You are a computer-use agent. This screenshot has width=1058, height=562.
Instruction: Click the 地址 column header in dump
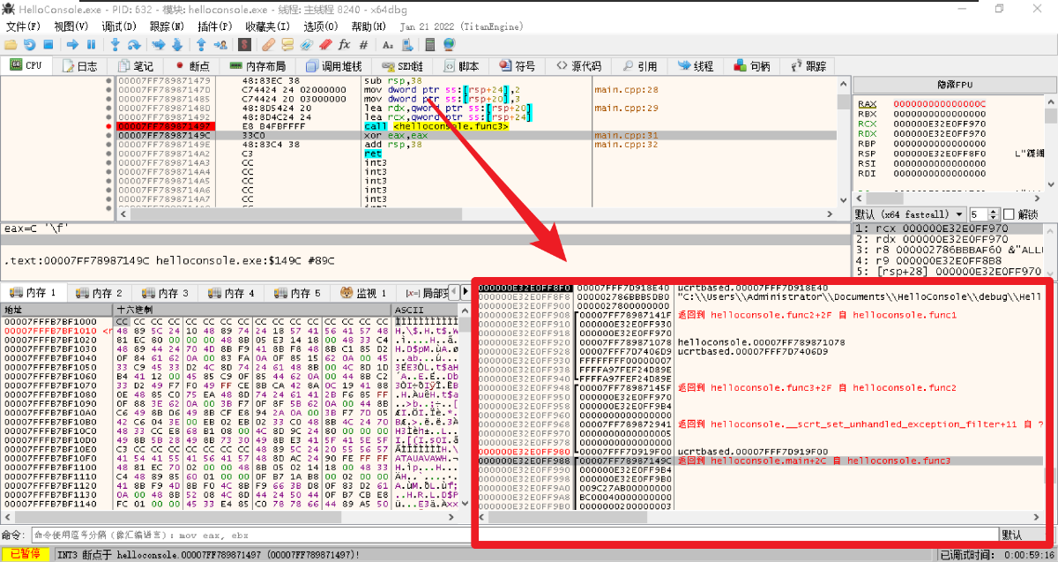pyautogui.click(x=57, y=311)
